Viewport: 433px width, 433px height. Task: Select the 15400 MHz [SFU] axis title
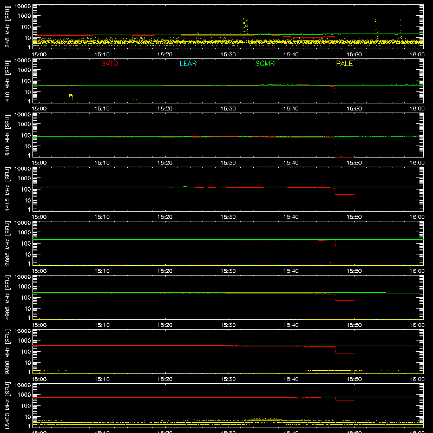[x=7, y=405]
